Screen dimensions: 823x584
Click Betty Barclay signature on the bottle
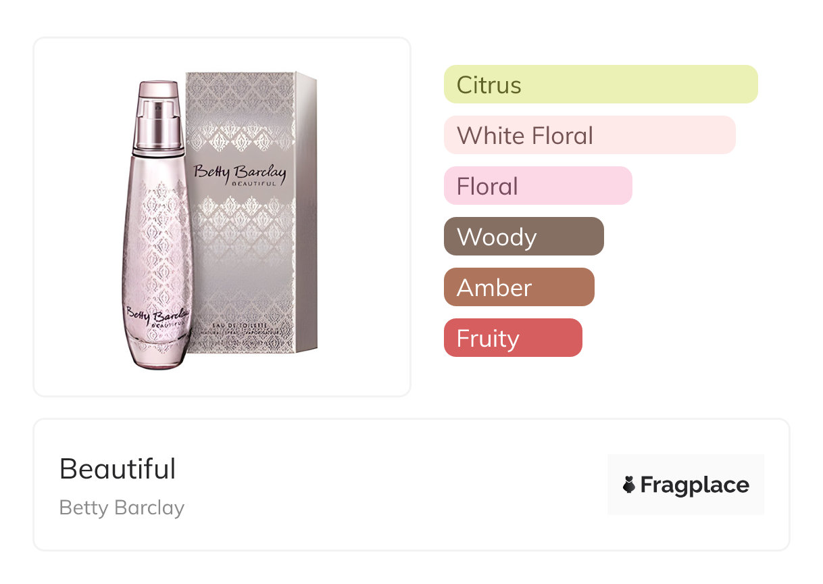156,315
